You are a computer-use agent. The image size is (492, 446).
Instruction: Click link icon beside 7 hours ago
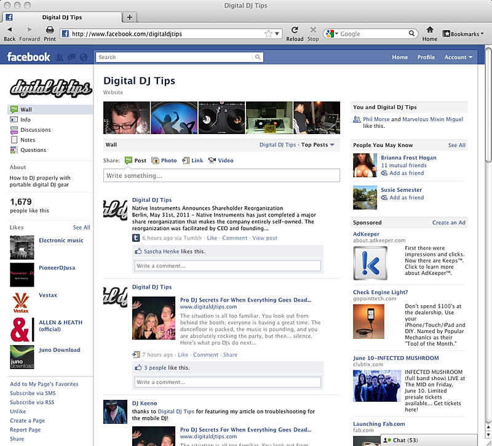[136, 355]
